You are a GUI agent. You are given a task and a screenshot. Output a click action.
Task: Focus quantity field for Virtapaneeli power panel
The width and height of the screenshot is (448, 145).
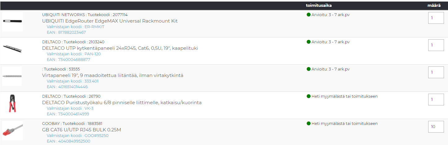[436, 72]
